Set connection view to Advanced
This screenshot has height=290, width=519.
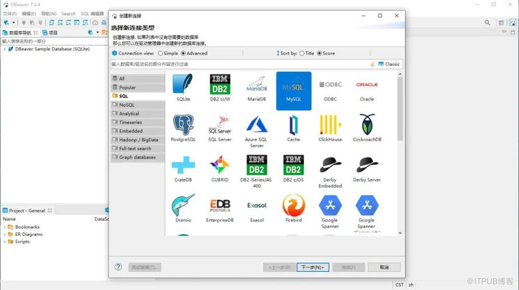194,53
